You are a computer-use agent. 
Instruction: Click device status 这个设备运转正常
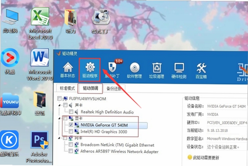[223, 147]
